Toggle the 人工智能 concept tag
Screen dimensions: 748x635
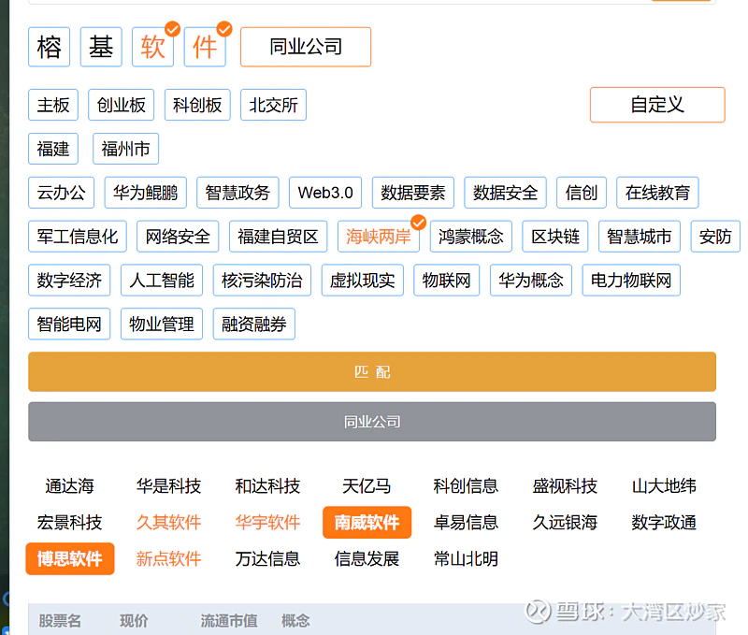coord(162,281)
